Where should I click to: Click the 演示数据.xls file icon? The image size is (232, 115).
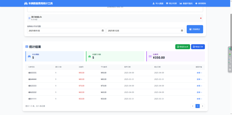[29, 18]
